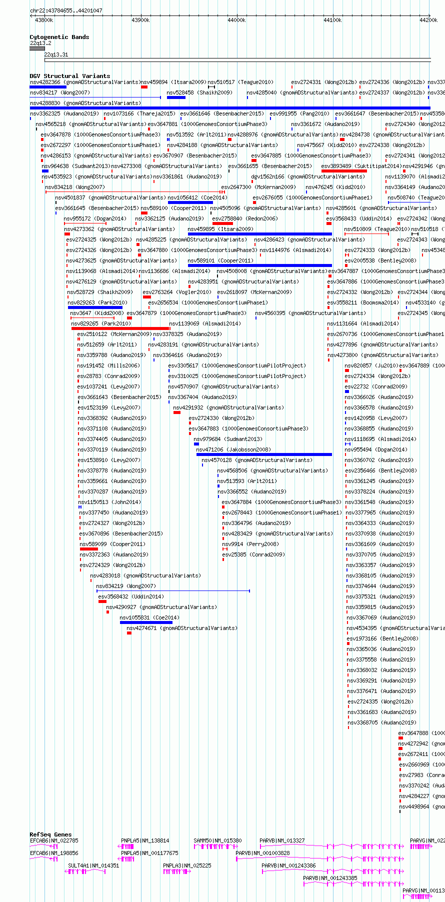Select the 43900k ruler position label
Viewport: 445px width, 902px height.
140,20
